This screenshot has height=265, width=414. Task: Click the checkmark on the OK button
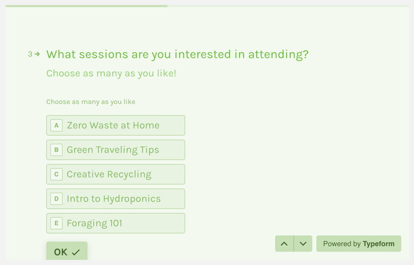point(76,253)
